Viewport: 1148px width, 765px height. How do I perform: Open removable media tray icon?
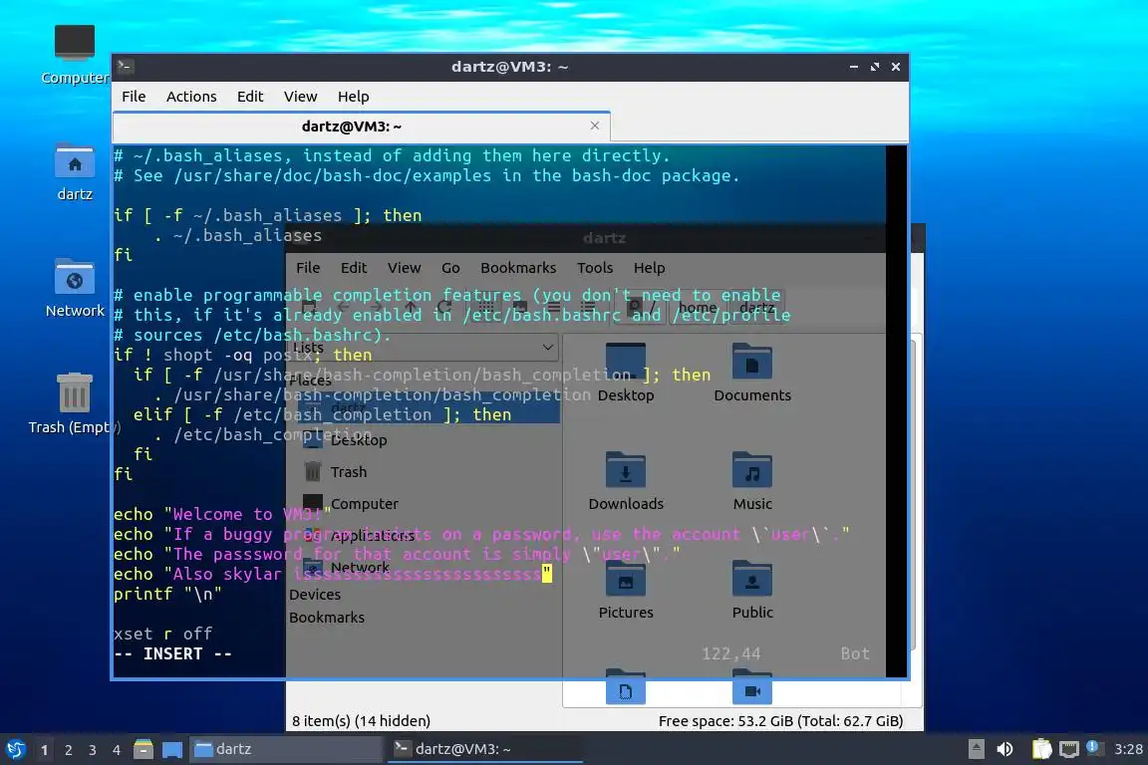point(976,749)
